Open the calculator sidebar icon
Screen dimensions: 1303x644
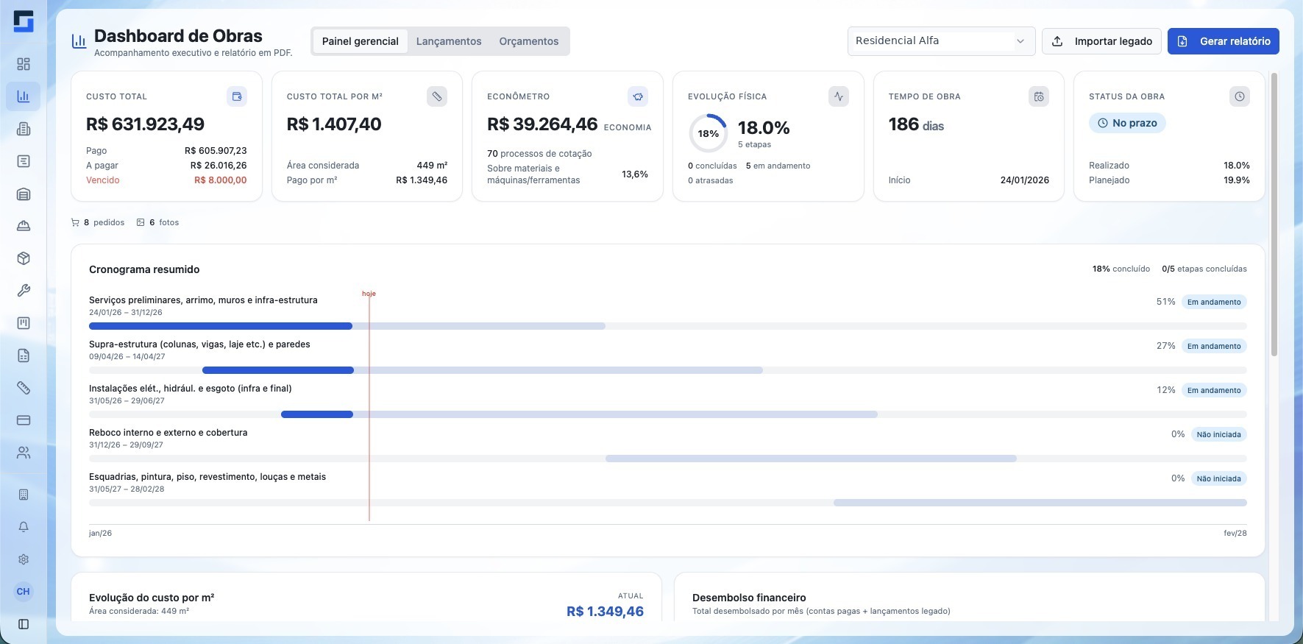click(x=24, y=495)
